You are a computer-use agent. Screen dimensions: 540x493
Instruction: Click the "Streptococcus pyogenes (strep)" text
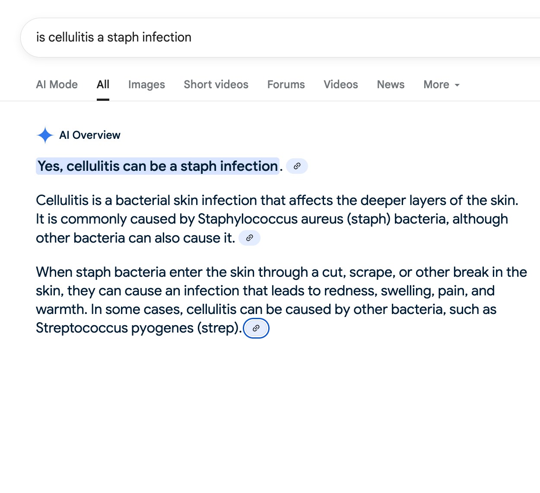point(138,328)
